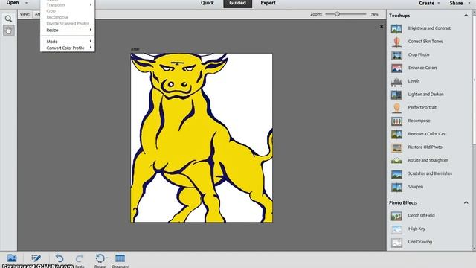Apply the High Key photo effect
The image size is (476, 268).
click(408, 229)
